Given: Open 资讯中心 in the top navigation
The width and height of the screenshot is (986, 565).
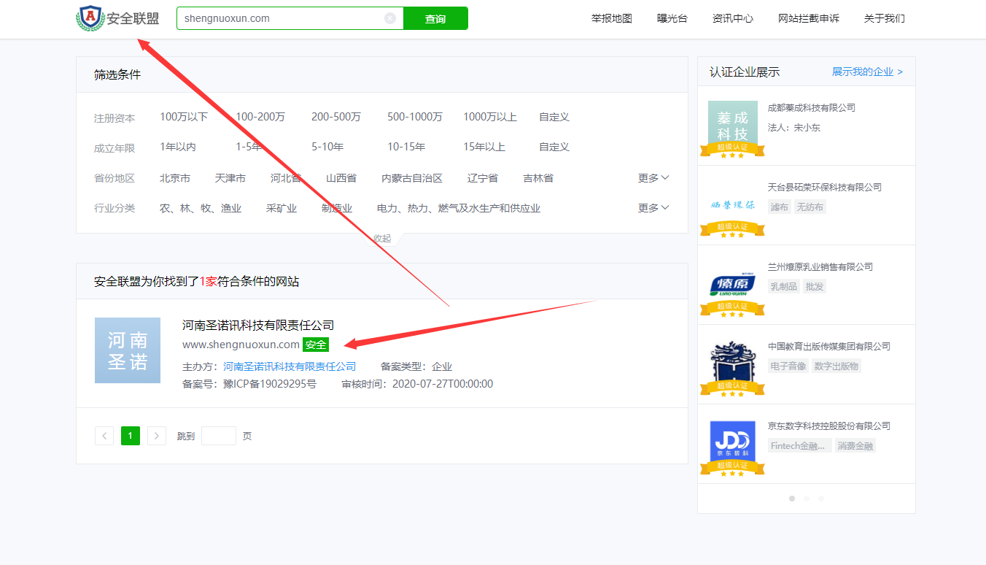Looking at the screenshot, I should tap(733, 18).
